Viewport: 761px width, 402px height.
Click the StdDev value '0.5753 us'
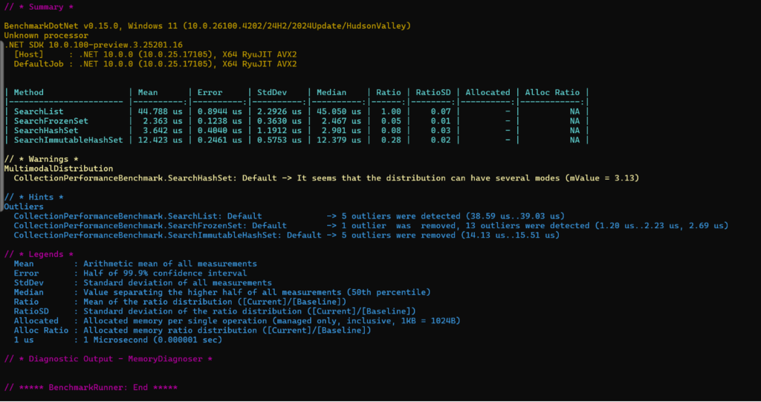279,140
